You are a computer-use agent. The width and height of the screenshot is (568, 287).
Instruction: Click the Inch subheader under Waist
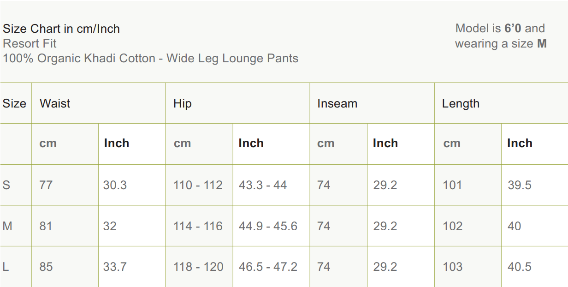point(116,143)
